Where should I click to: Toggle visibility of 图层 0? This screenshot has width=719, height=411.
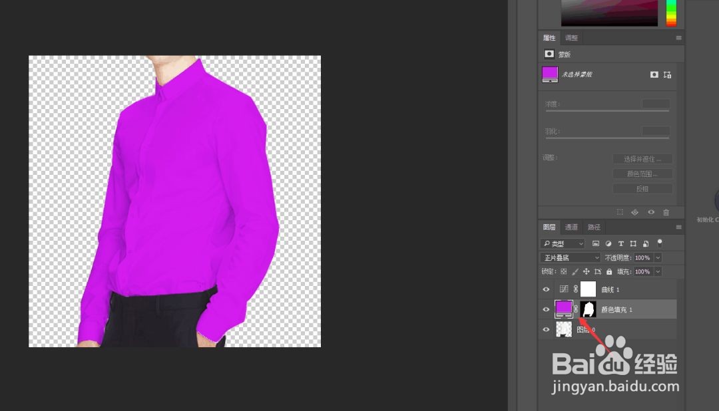[546, 329]
